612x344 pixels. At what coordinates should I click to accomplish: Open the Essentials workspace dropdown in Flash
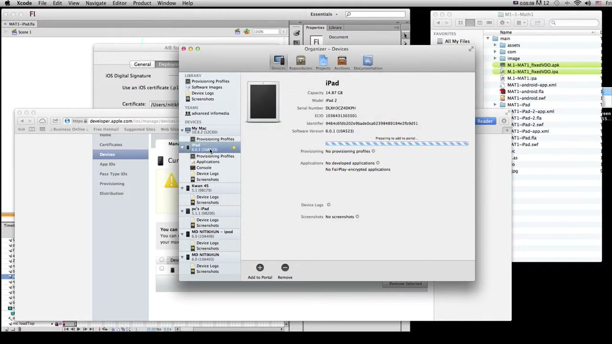coord(324,14)
